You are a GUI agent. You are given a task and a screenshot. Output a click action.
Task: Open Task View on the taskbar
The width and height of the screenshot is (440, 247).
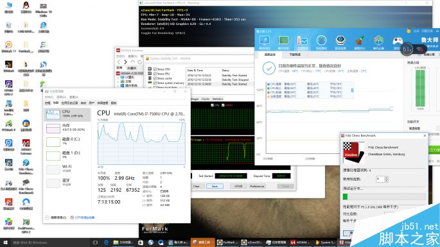pyautogui.click(x=95, y=243)
